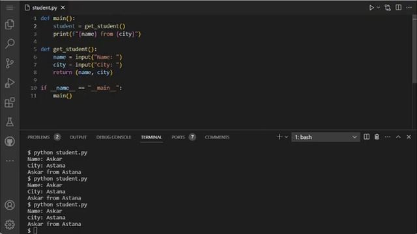Open the Explorer view in the activity bar
The height and width of the screenshot is (234, 417).
pos(10,25)
